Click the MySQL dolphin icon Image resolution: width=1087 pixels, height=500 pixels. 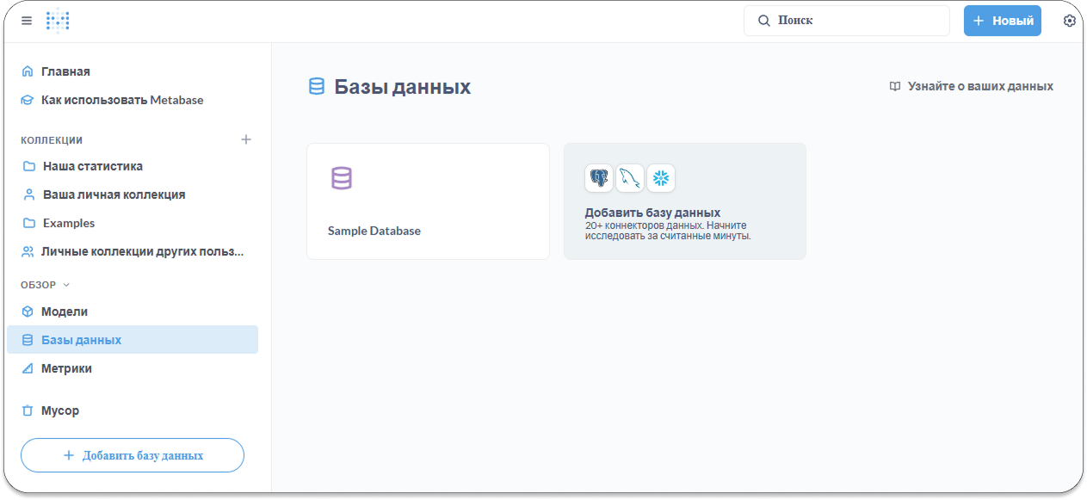(630, 178)
